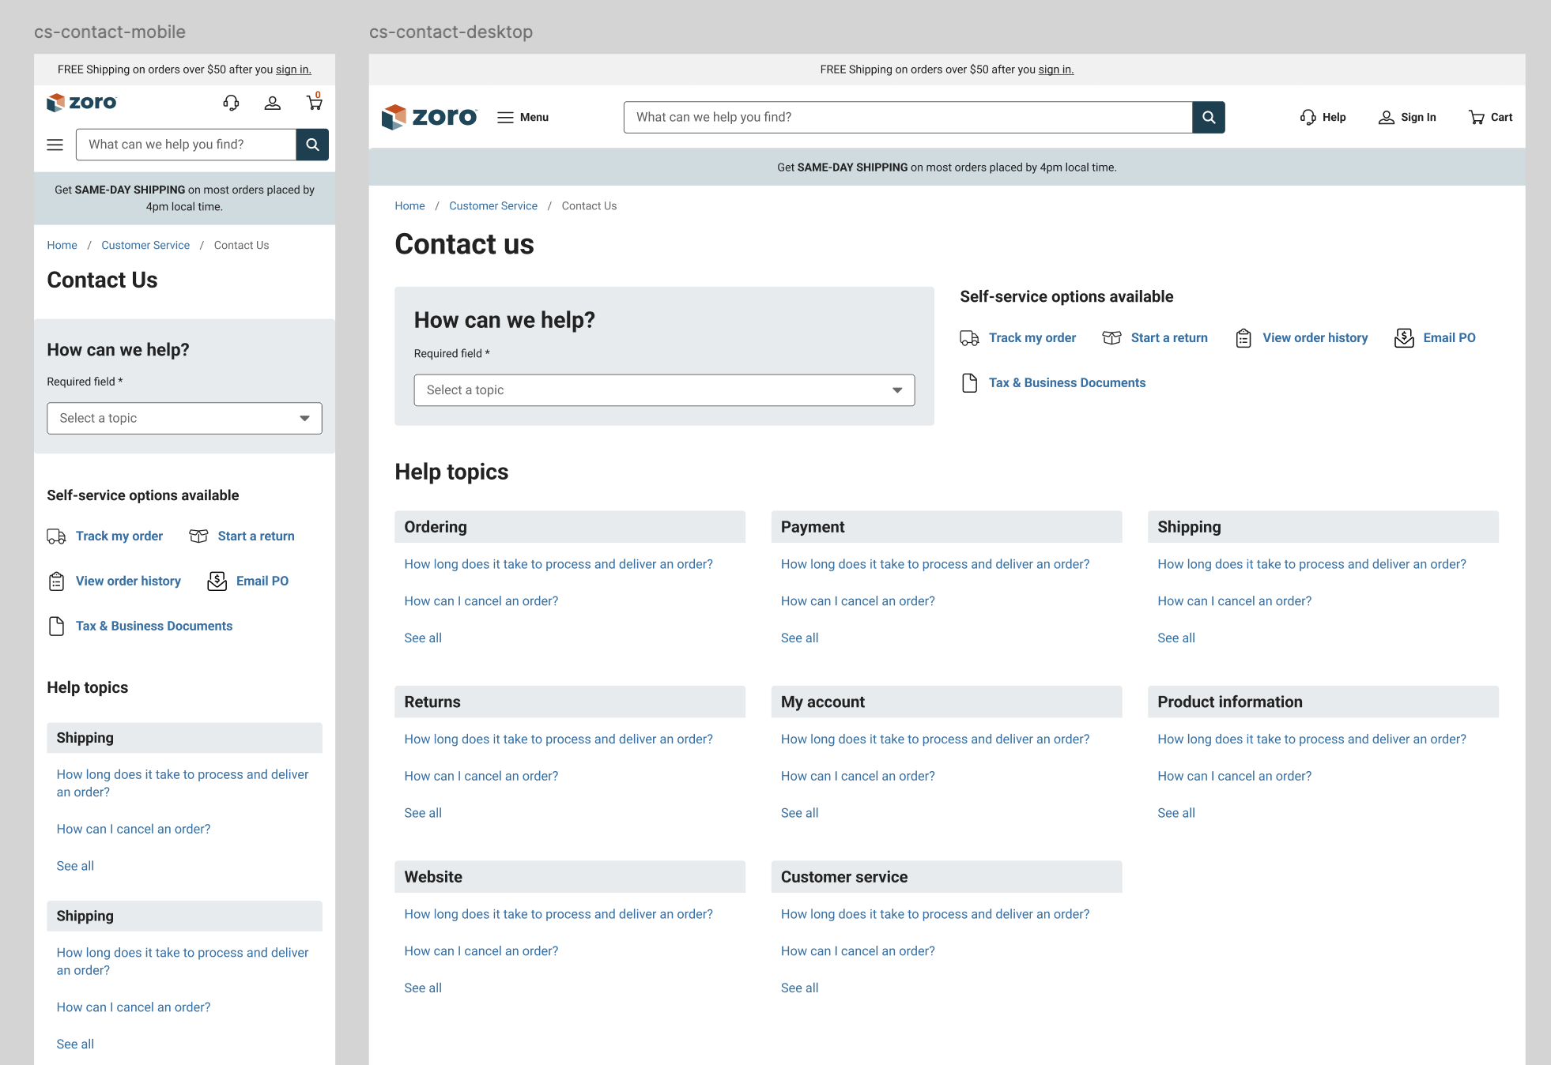
Task: Focus the desktop search input field
Action: [x=907, y=117]
